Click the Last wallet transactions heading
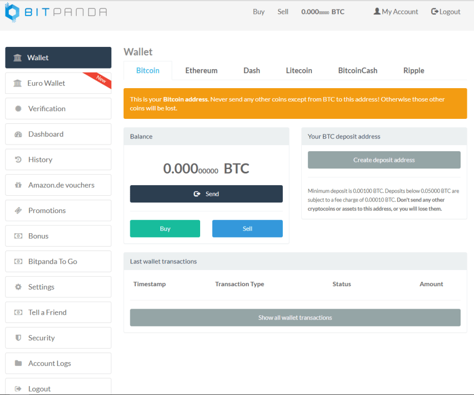The height and width of the screenshot is (395, 474). tap(163, 261)
